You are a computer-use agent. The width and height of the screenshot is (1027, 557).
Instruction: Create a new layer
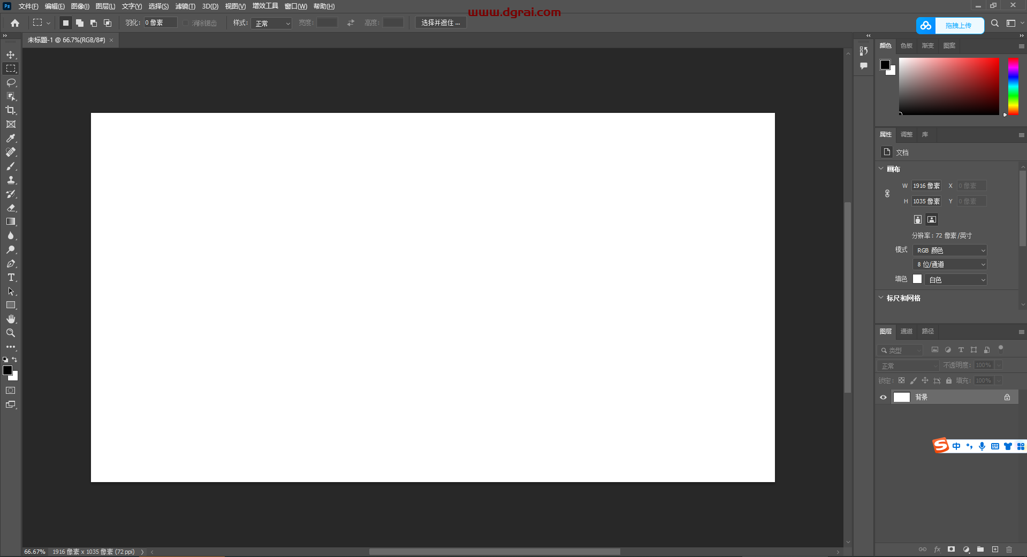click(x=996, y=550)
